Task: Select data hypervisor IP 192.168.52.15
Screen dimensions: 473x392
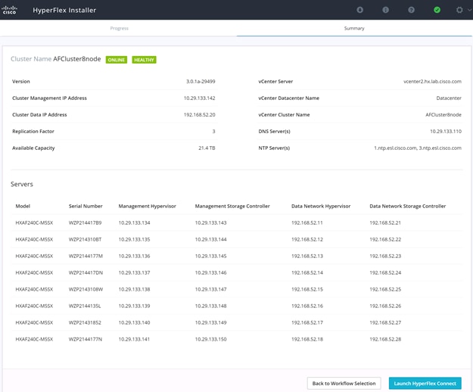Action: 307,289
